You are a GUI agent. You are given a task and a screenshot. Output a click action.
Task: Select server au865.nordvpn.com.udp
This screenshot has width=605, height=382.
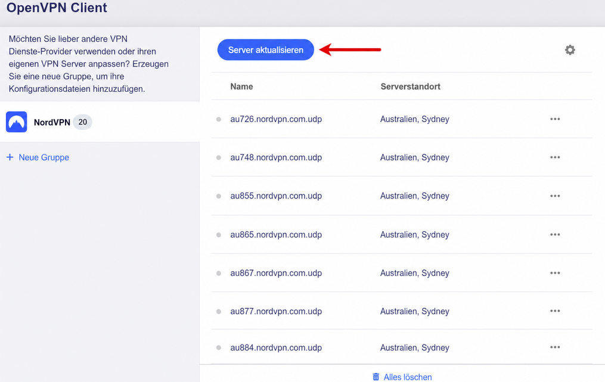click(276, 235)
